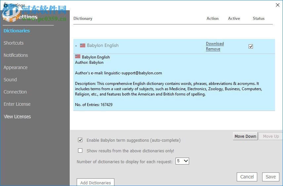Click the Author: Babylon line
This screenshot has width=283, height=186.
pyautogui.click(x=89, y=62)
